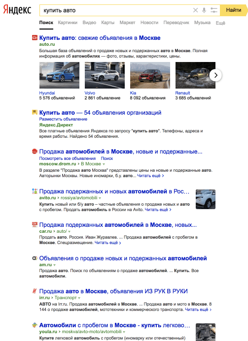Click the Yandex Direct yellow favicon

tap(35, 112)
